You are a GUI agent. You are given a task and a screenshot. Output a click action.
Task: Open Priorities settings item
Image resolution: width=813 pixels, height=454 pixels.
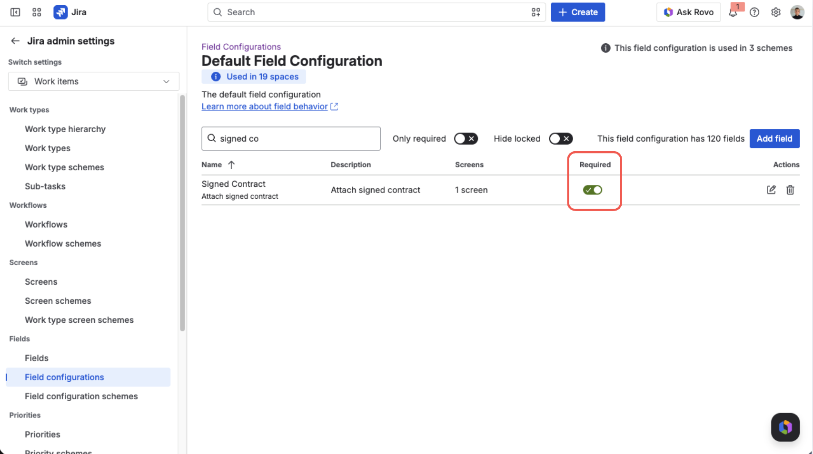click(x=42, y=435)
